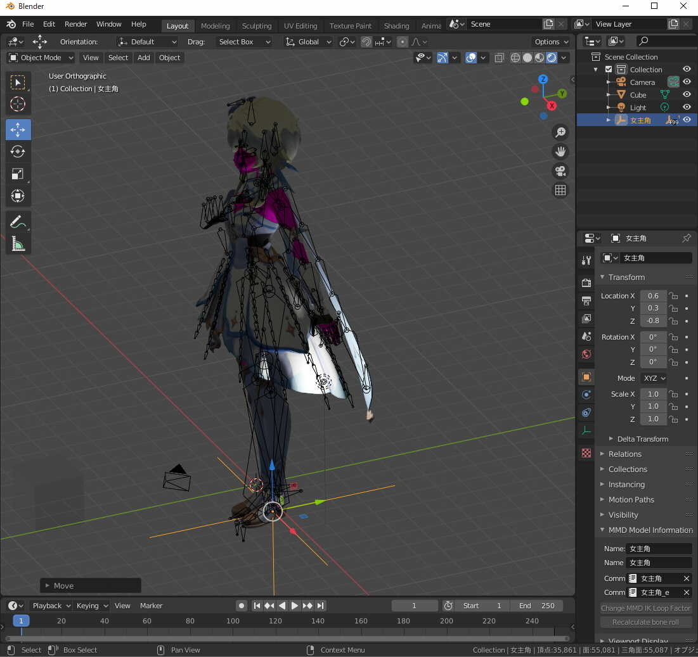Screen dimensions: 698x657
Task: Open rotation Mode XYZ dropdown
Action: point(654,378)
